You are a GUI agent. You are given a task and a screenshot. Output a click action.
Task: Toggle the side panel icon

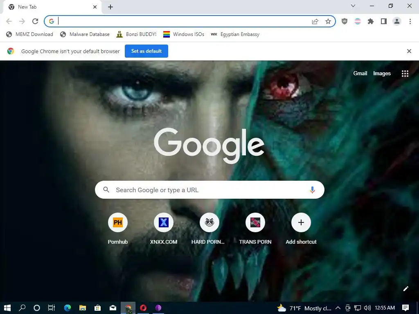point(384,21)
